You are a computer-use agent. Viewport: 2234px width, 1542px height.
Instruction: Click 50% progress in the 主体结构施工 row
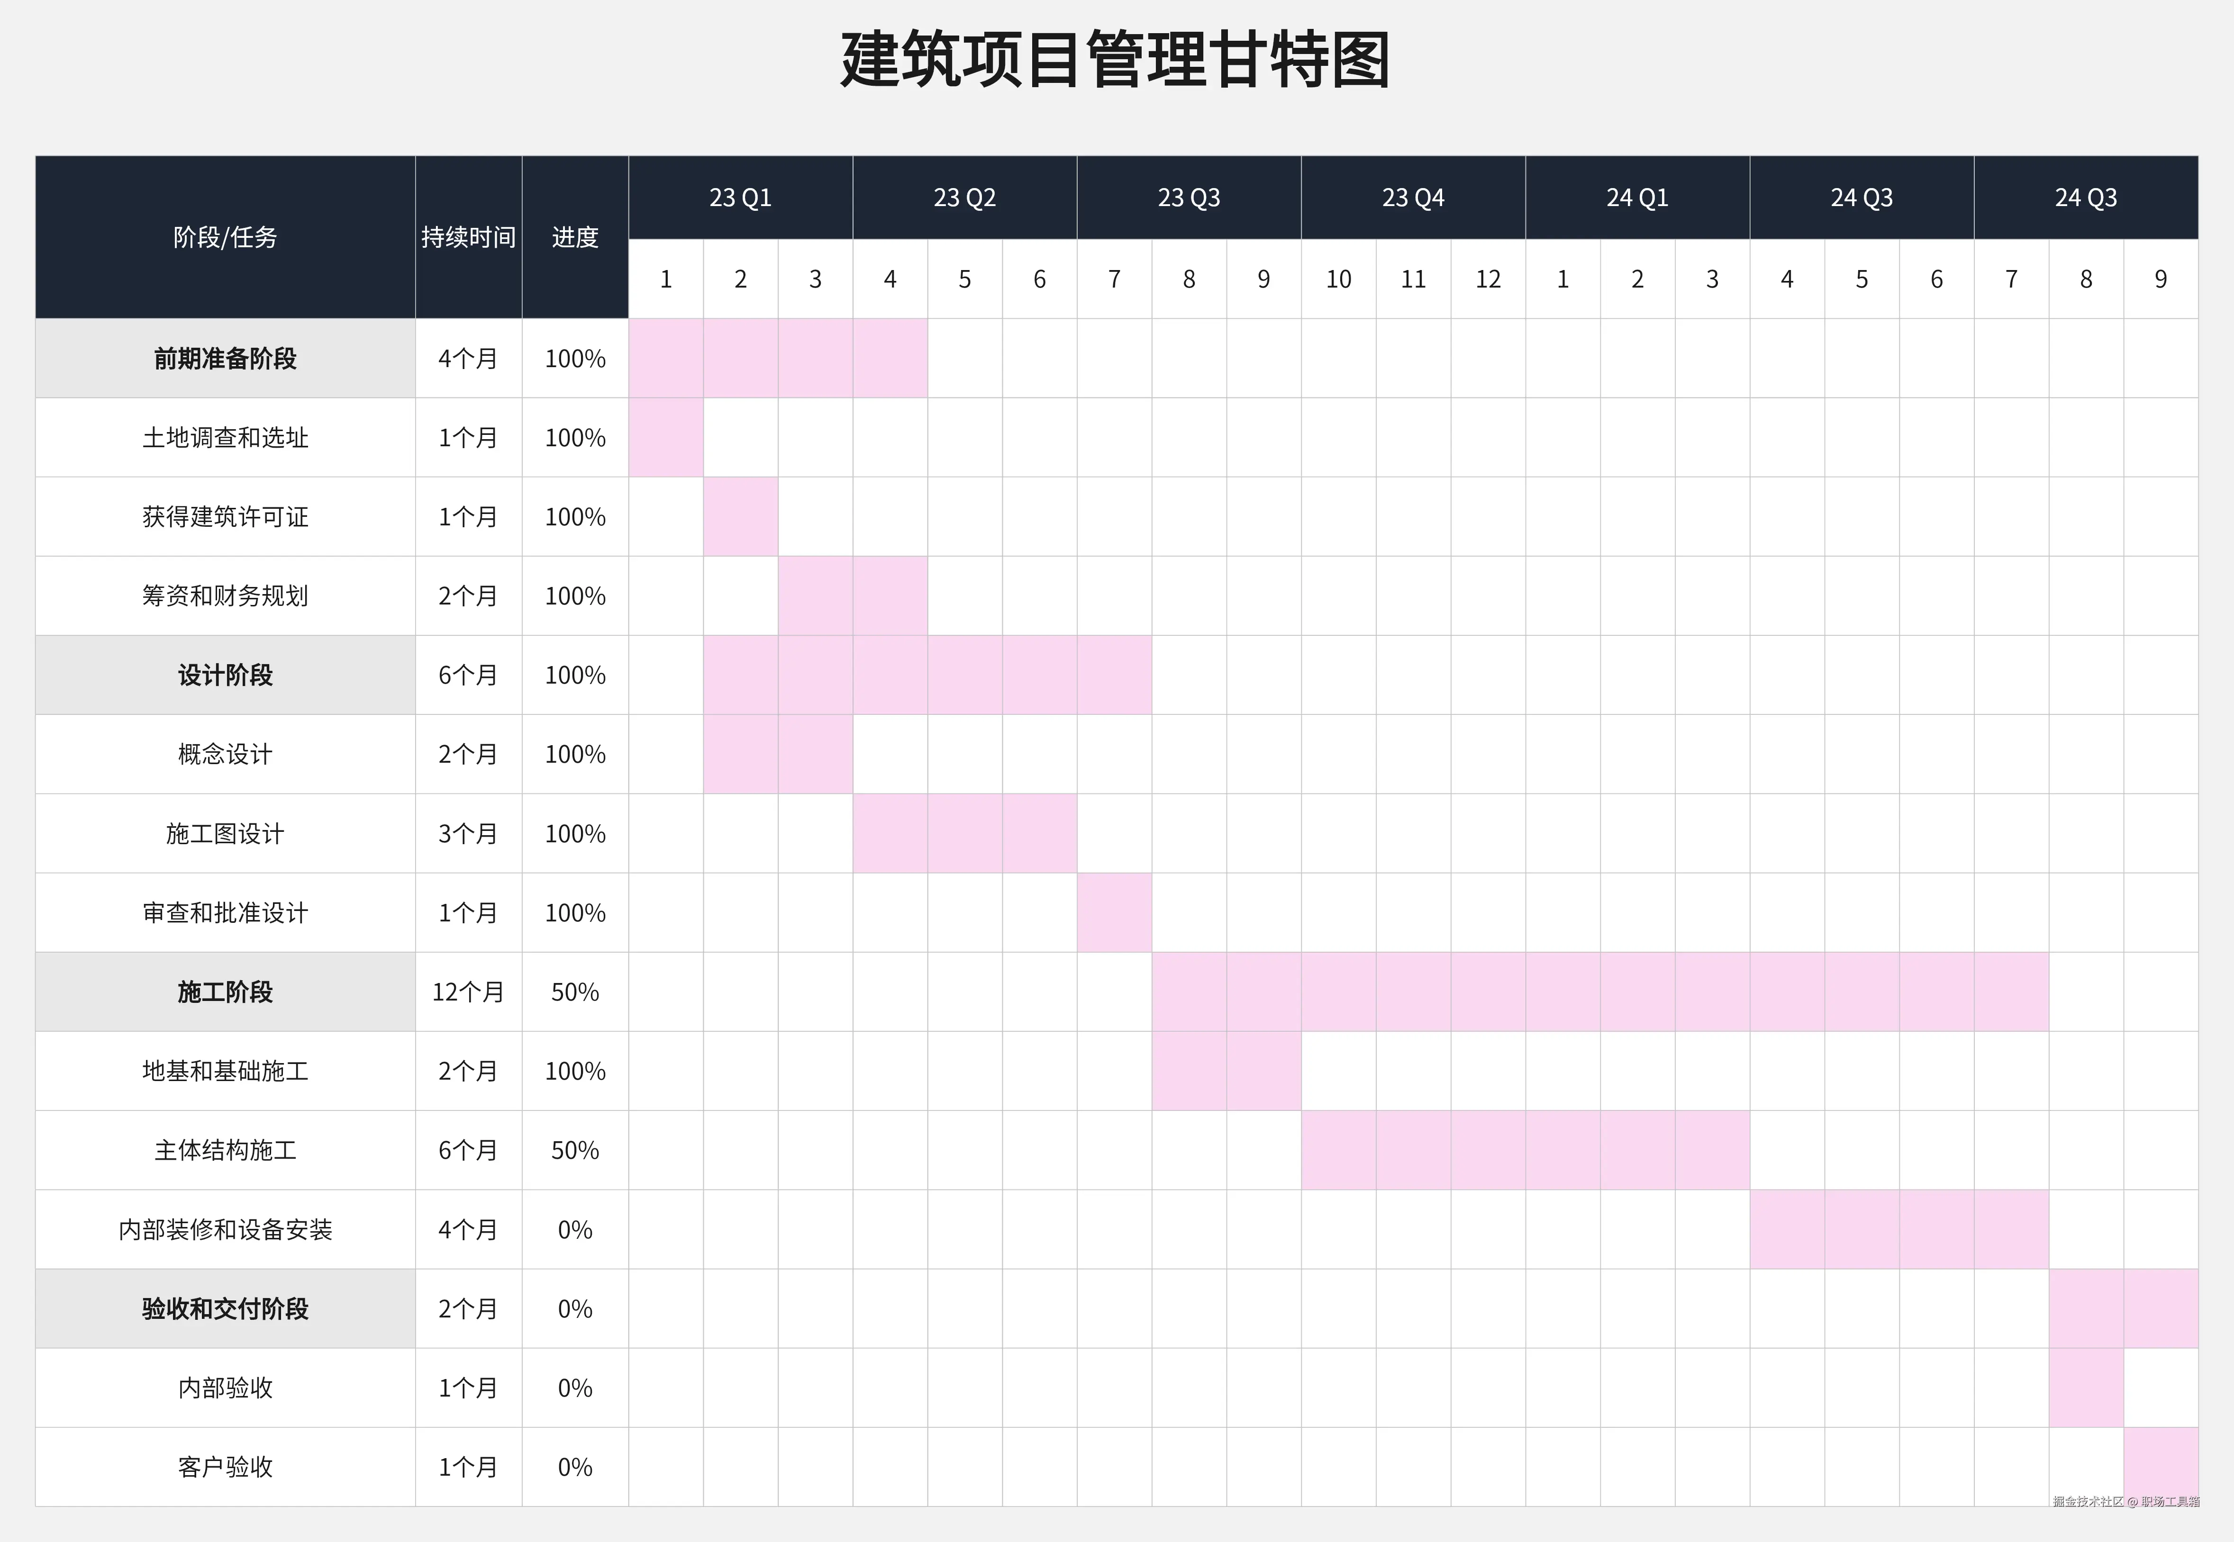[x=575, y=1150]
